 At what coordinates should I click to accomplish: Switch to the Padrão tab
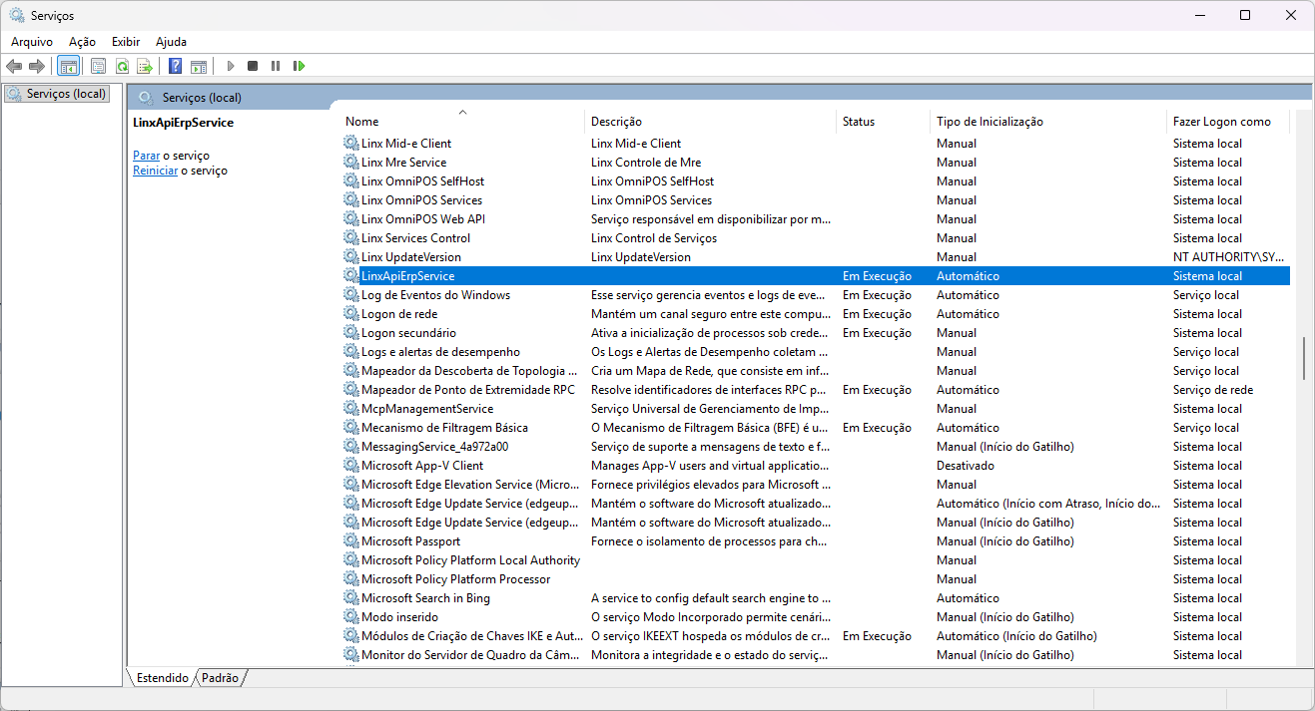pyautogui.click(x=220, y=678)
